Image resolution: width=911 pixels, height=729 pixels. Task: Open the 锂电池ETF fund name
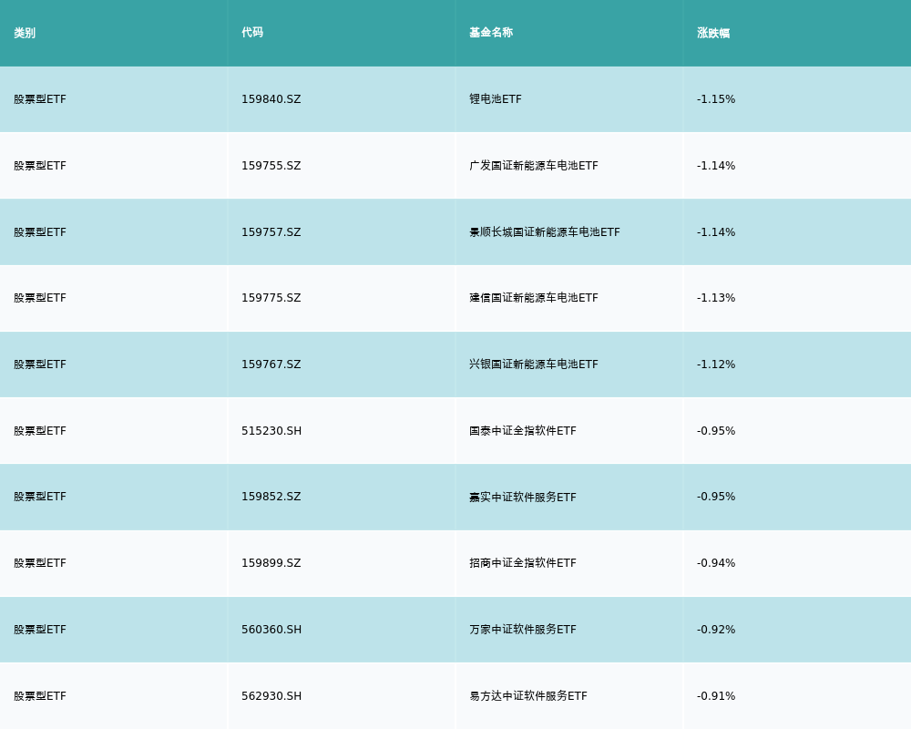pos(496,99)
